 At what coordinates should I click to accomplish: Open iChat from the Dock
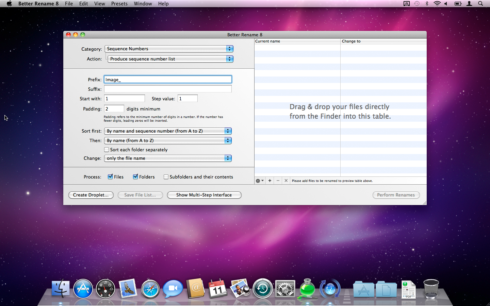(173, 288)
